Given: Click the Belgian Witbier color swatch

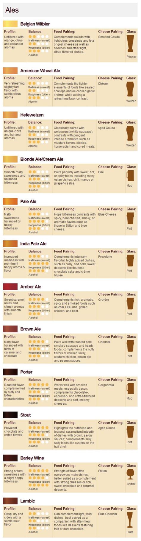Looking at the screenshot, I should pyautogui.click(x=10, y=24).
